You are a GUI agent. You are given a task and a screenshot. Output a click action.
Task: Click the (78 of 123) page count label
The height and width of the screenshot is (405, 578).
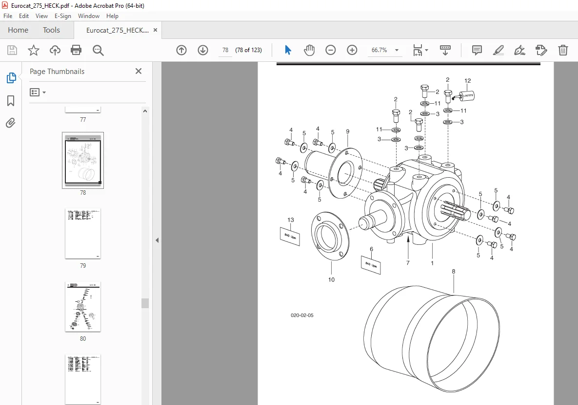tap(249, 50)
